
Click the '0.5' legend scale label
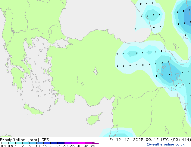tap(11, 146)
